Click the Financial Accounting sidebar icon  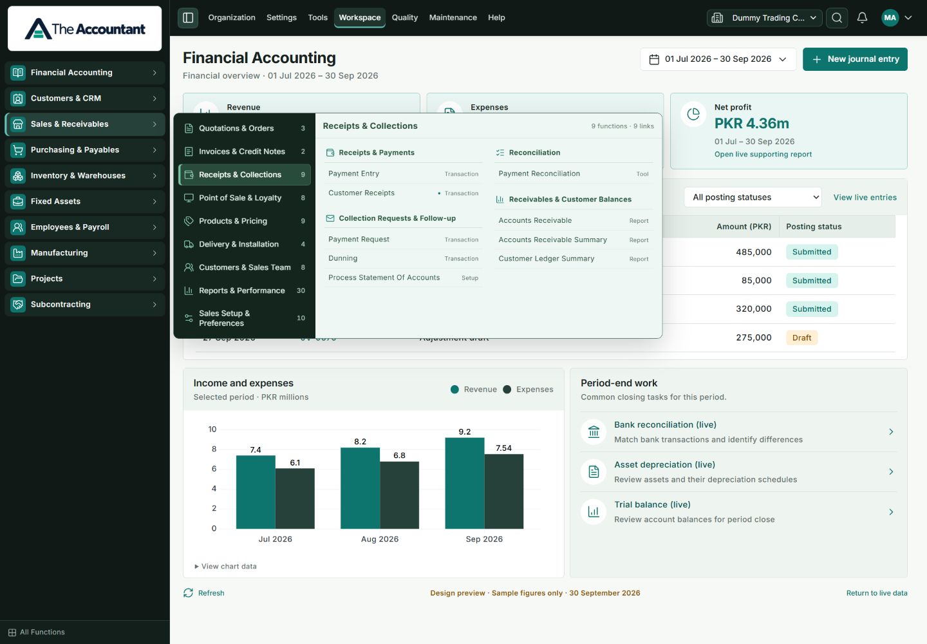pos(18,73)
